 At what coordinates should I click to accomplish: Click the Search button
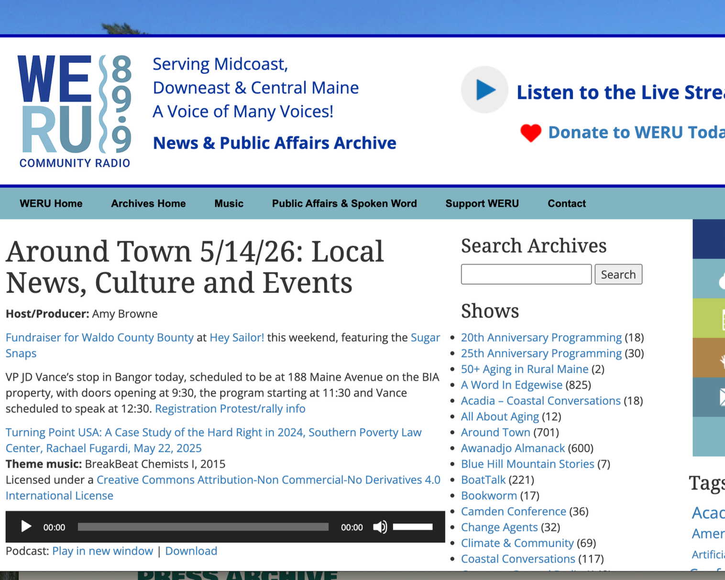618,274
